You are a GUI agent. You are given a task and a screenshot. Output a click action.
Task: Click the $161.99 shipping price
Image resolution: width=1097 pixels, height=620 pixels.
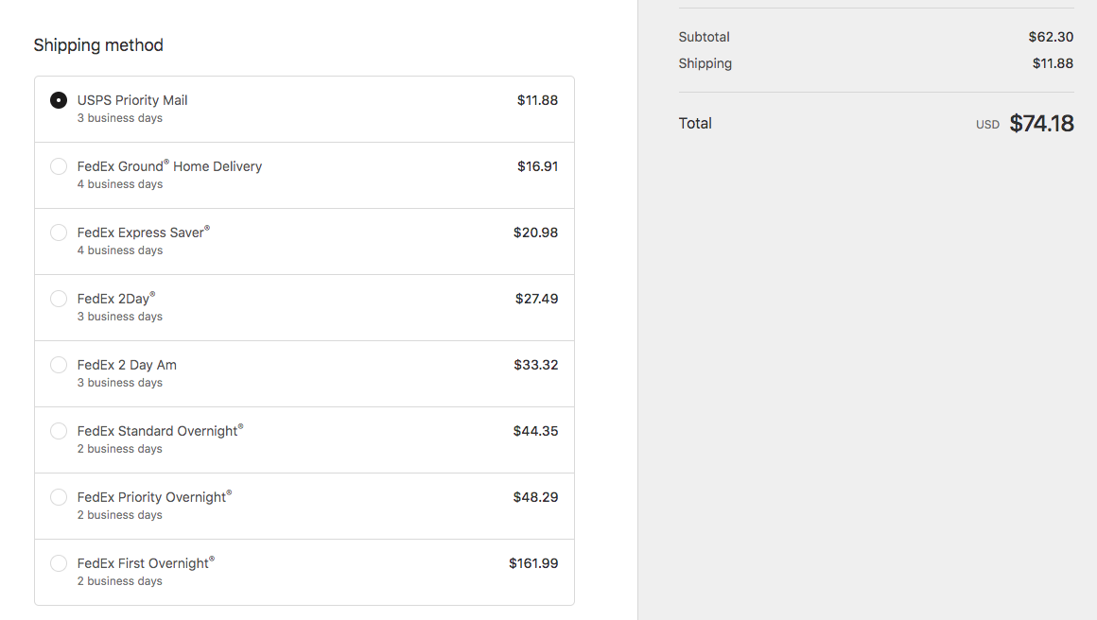coord(533,563)
